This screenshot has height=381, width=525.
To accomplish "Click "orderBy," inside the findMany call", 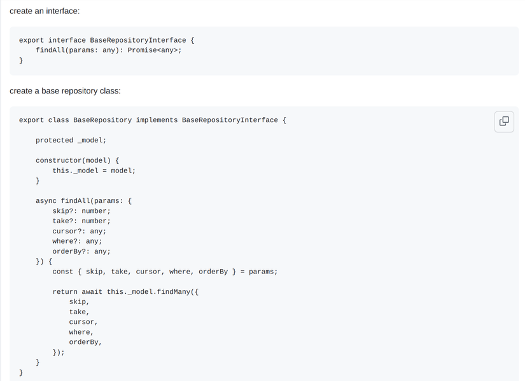I will coord(85,342).
